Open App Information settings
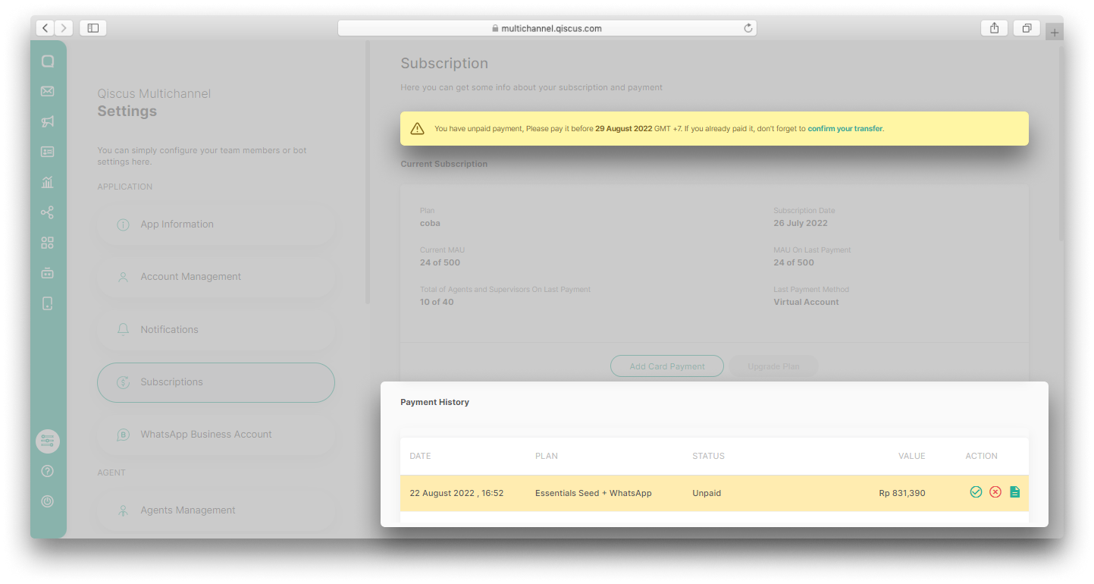Screen dimensions: 1094x584 point(216,224)
